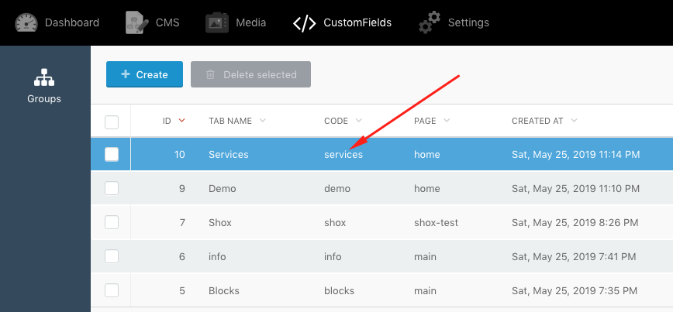Click the 'demo' code cell
This screenshot has width=673, height=312.
coord(337,189)
